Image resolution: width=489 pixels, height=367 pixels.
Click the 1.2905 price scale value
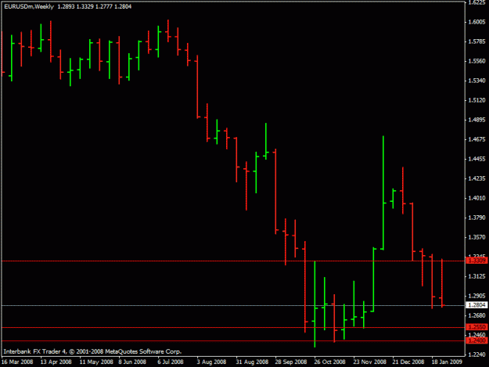pos(476,296)
